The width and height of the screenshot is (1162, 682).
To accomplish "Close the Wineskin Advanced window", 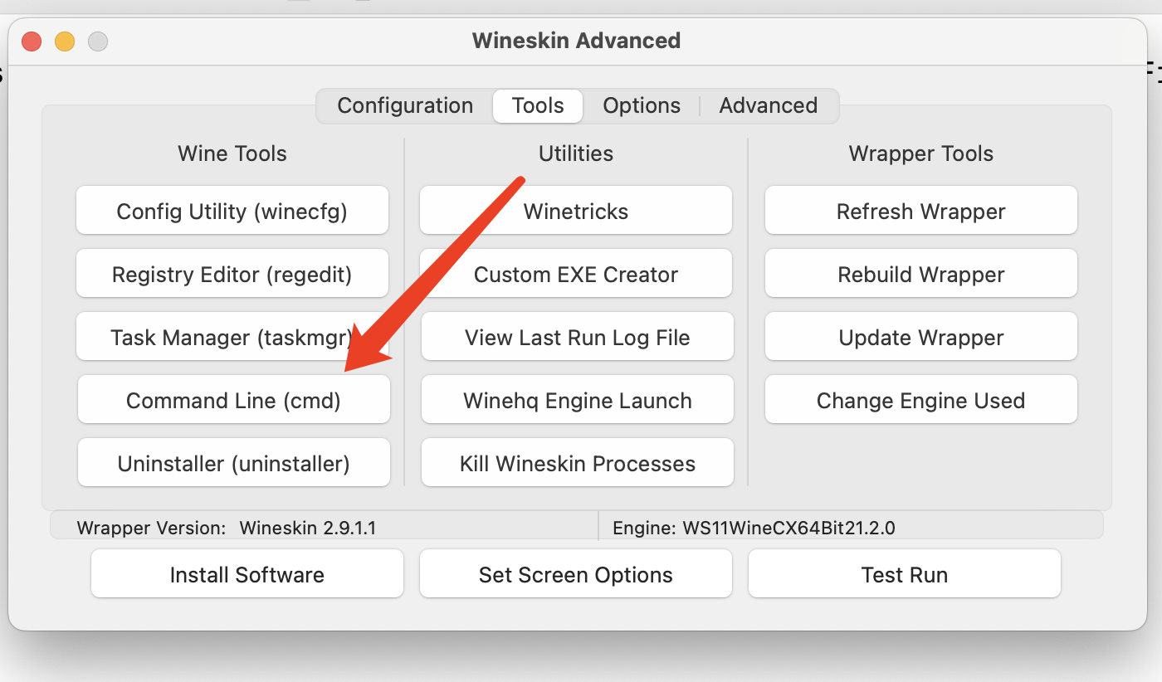I will point(32,41).
